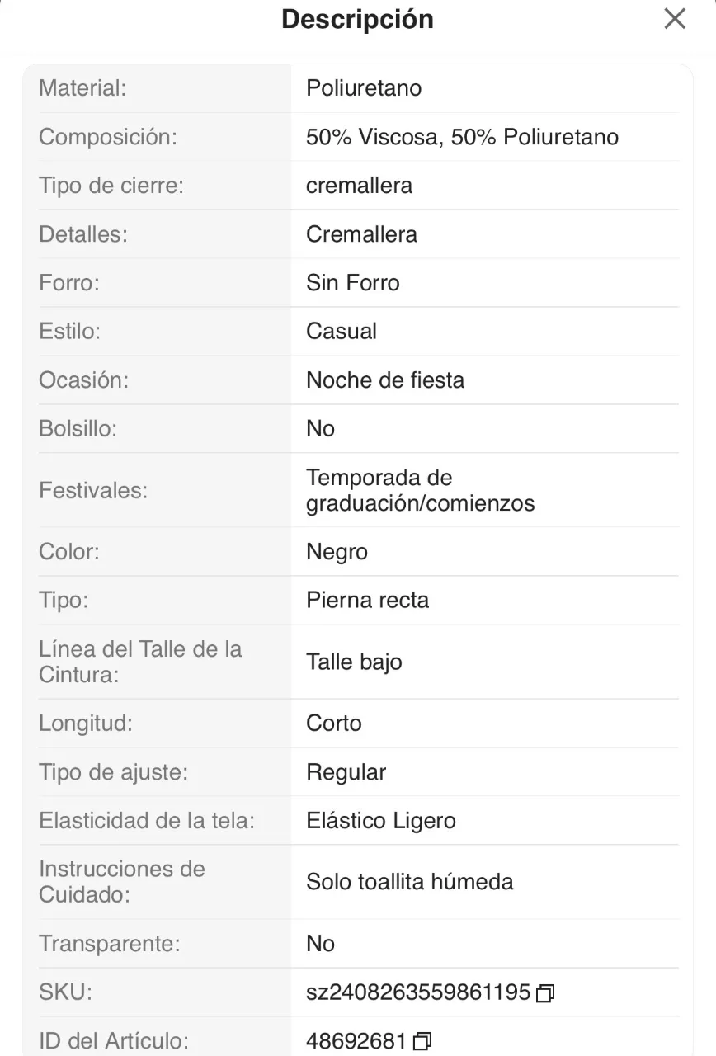
Task: Tap the Composición value text
Action: click(462, 137)
